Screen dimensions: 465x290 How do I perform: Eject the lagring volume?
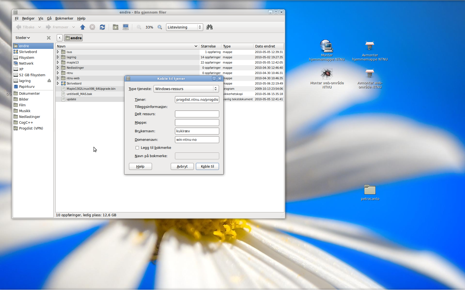point(49,81)
